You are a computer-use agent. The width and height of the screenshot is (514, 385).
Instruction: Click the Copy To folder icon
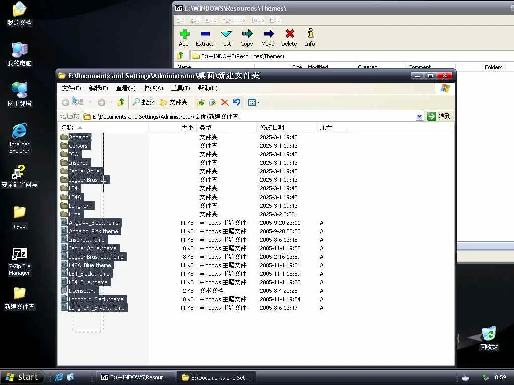pos(213,102)
